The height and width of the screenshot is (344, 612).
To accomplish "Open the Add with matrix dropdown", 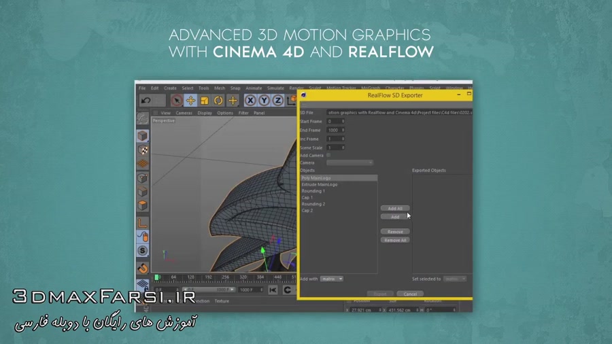I will coord(332,279).
